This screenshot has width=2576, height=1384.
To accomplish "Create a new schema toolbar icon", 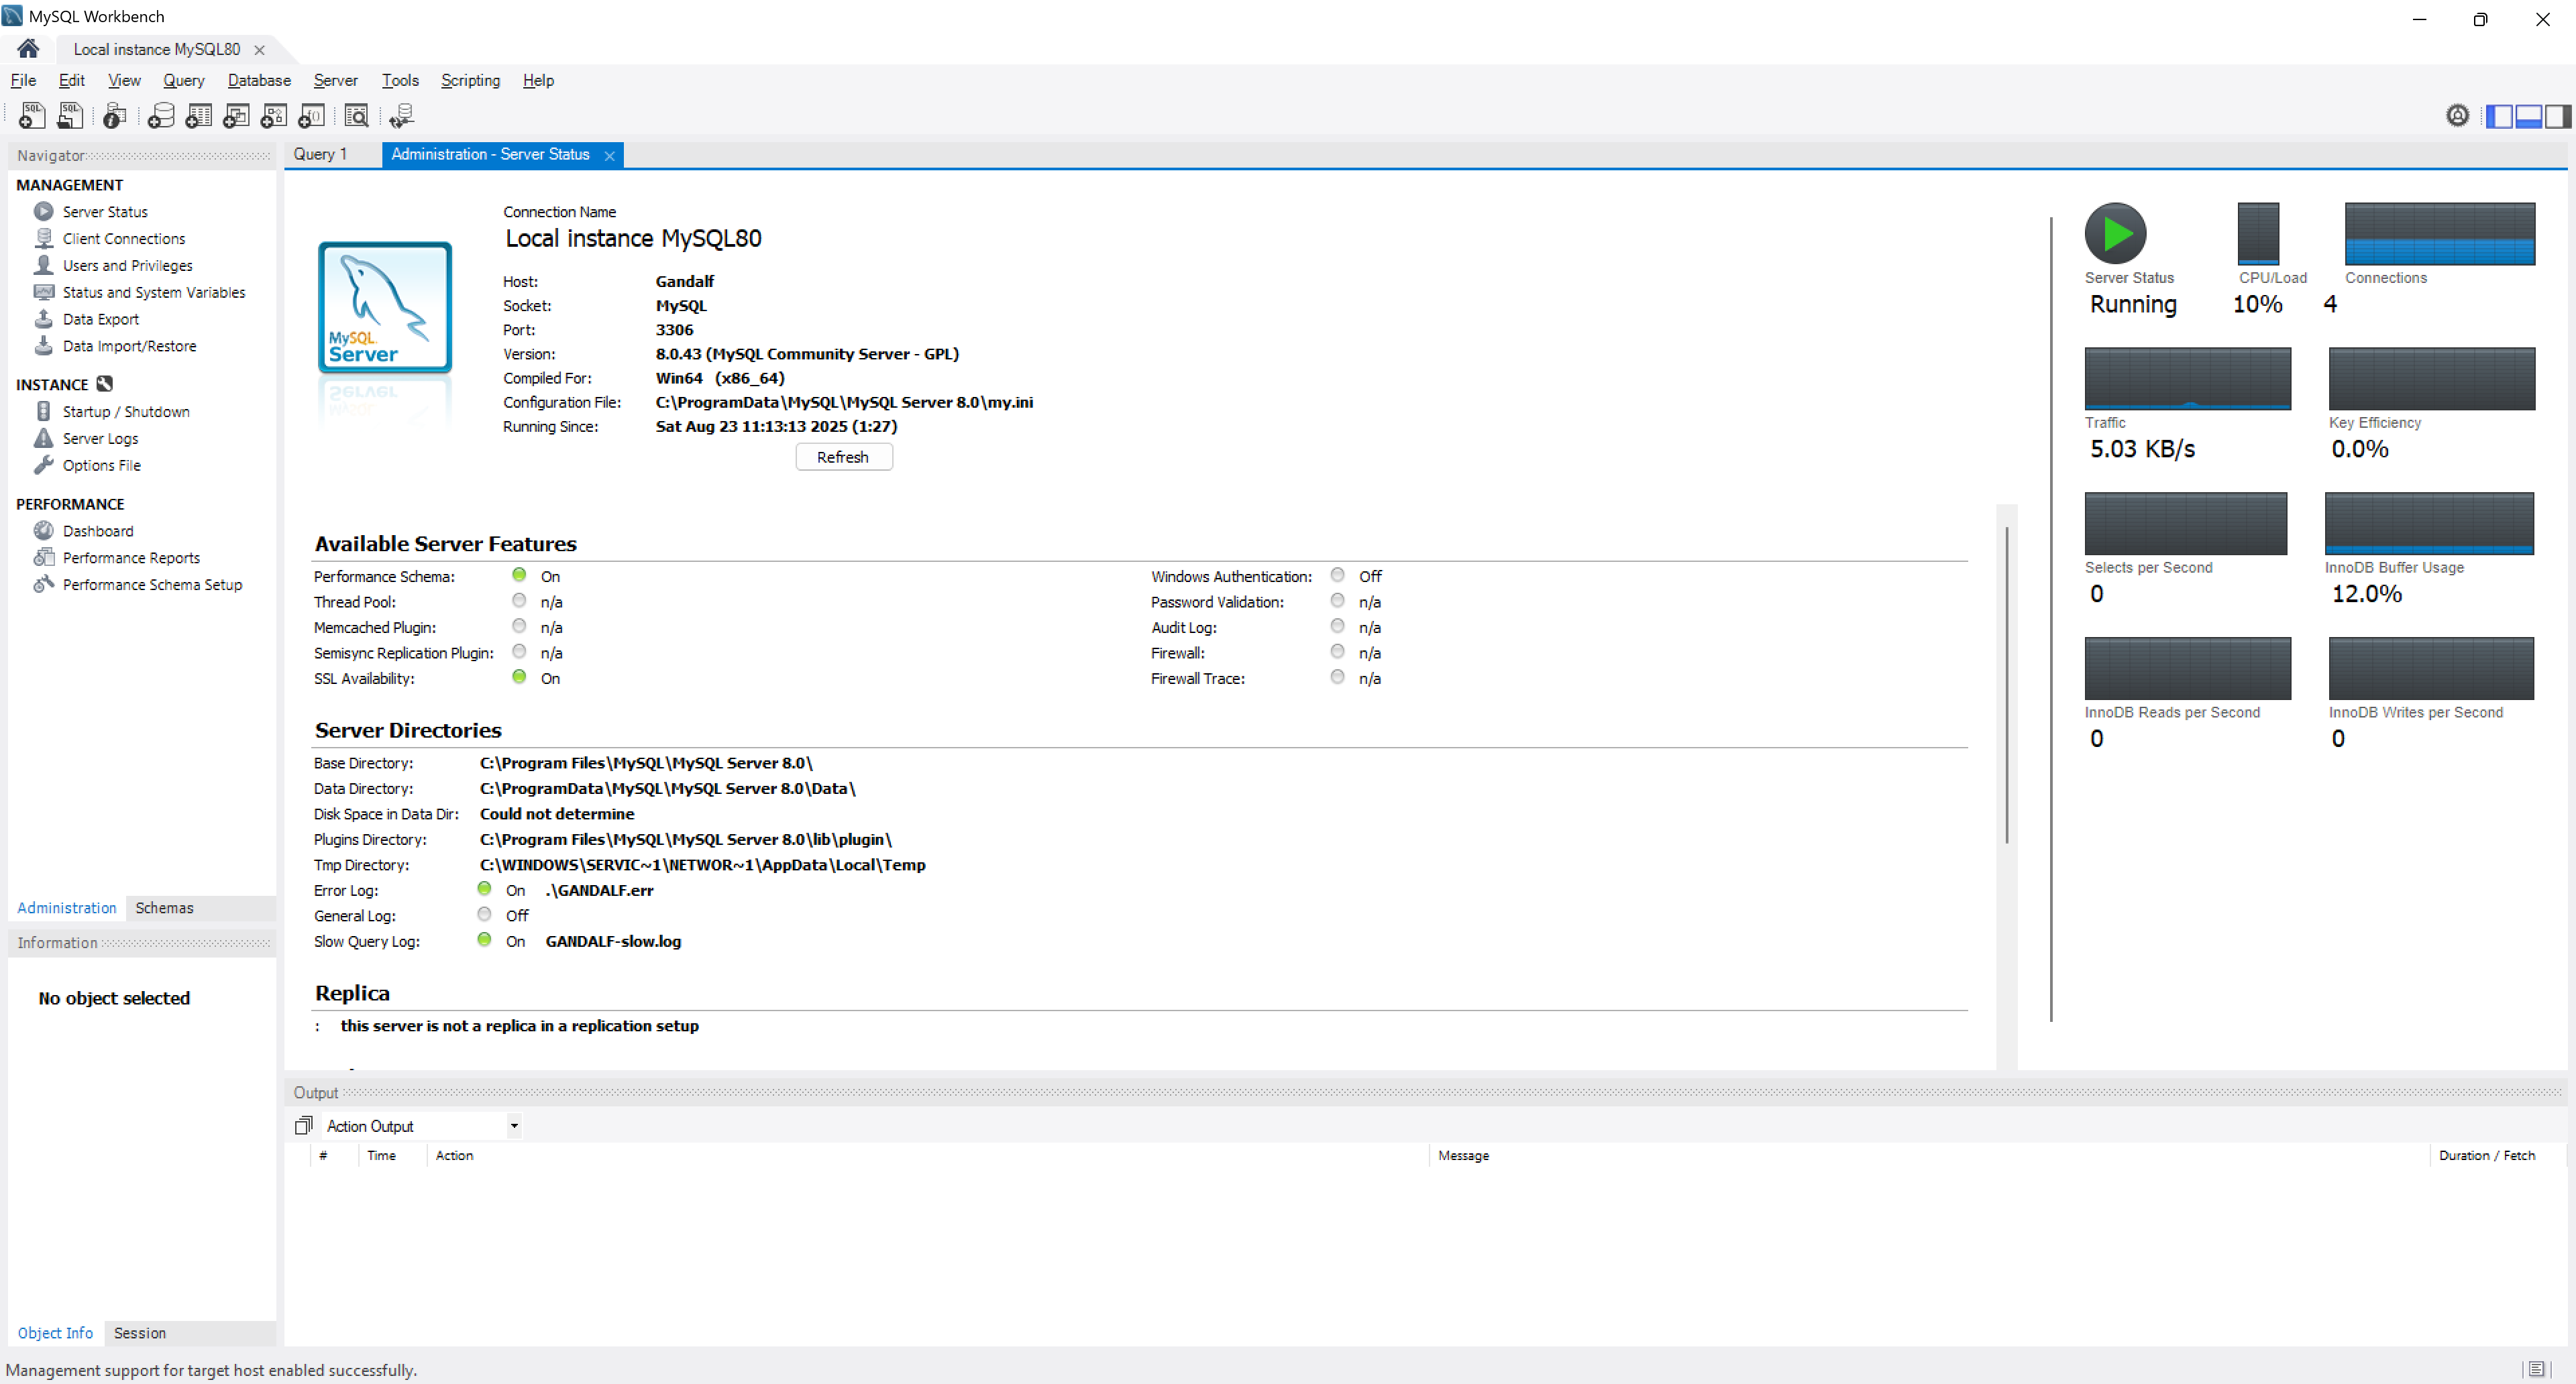I will click(160, 116).
